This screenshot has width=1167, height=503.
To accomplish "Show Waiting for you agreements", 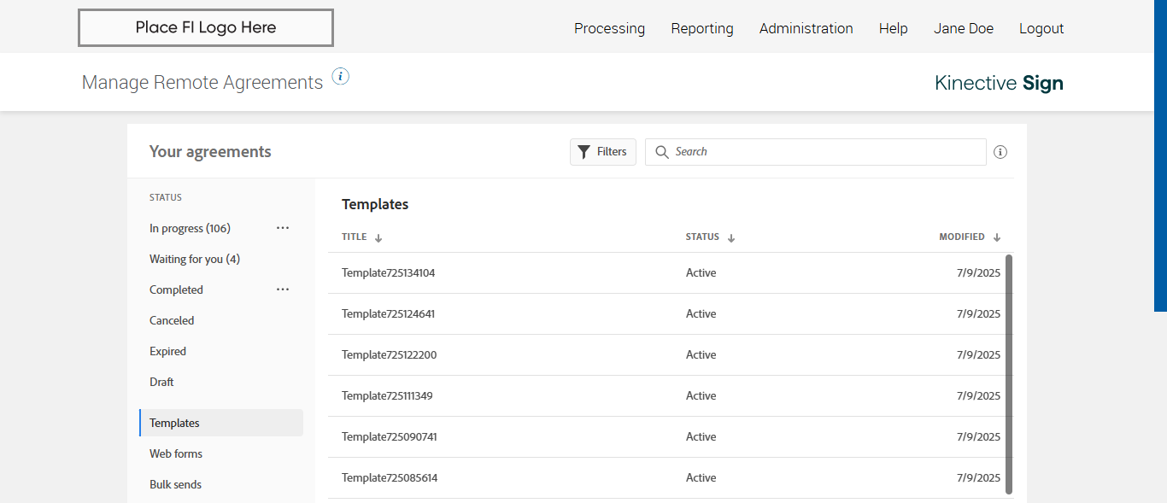I will (x=195, y=259).
